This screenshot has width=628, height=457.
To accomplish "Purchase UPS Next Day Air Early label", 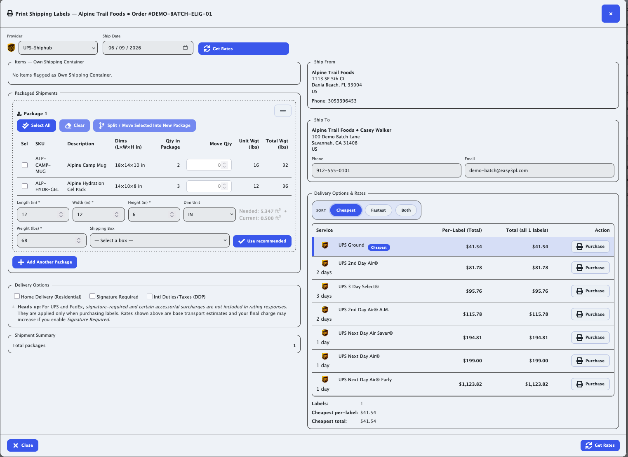I will [x=590, y=384].
